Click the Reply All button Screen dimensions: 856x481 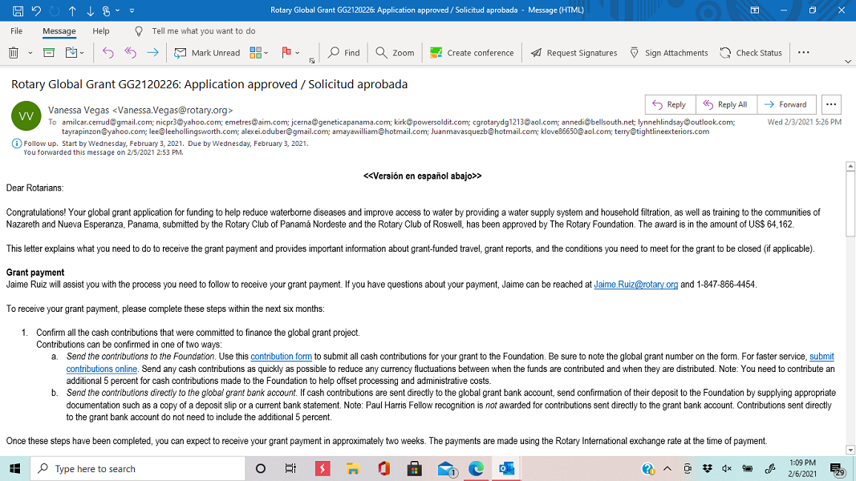[725, 104]
